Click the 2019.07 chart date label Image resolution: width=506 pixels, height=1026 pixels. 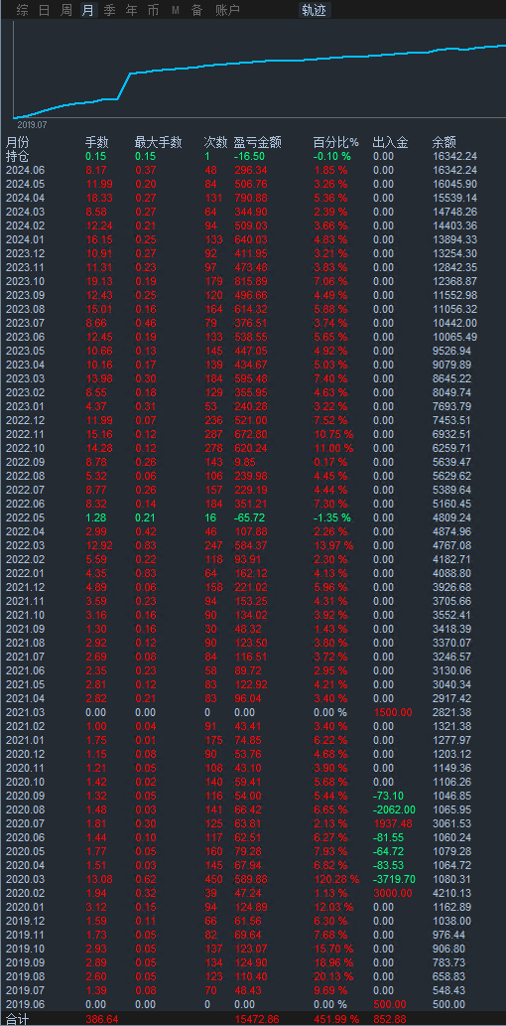(x=32, y=124)
